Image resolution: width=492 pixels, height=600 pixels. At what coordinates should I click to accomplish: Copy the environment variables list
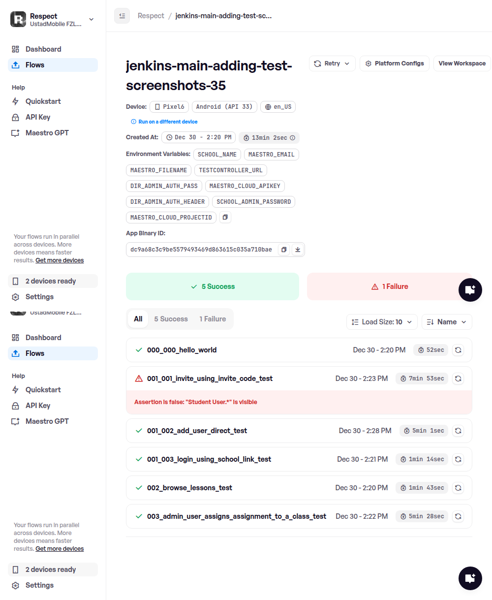pos(225,217)
